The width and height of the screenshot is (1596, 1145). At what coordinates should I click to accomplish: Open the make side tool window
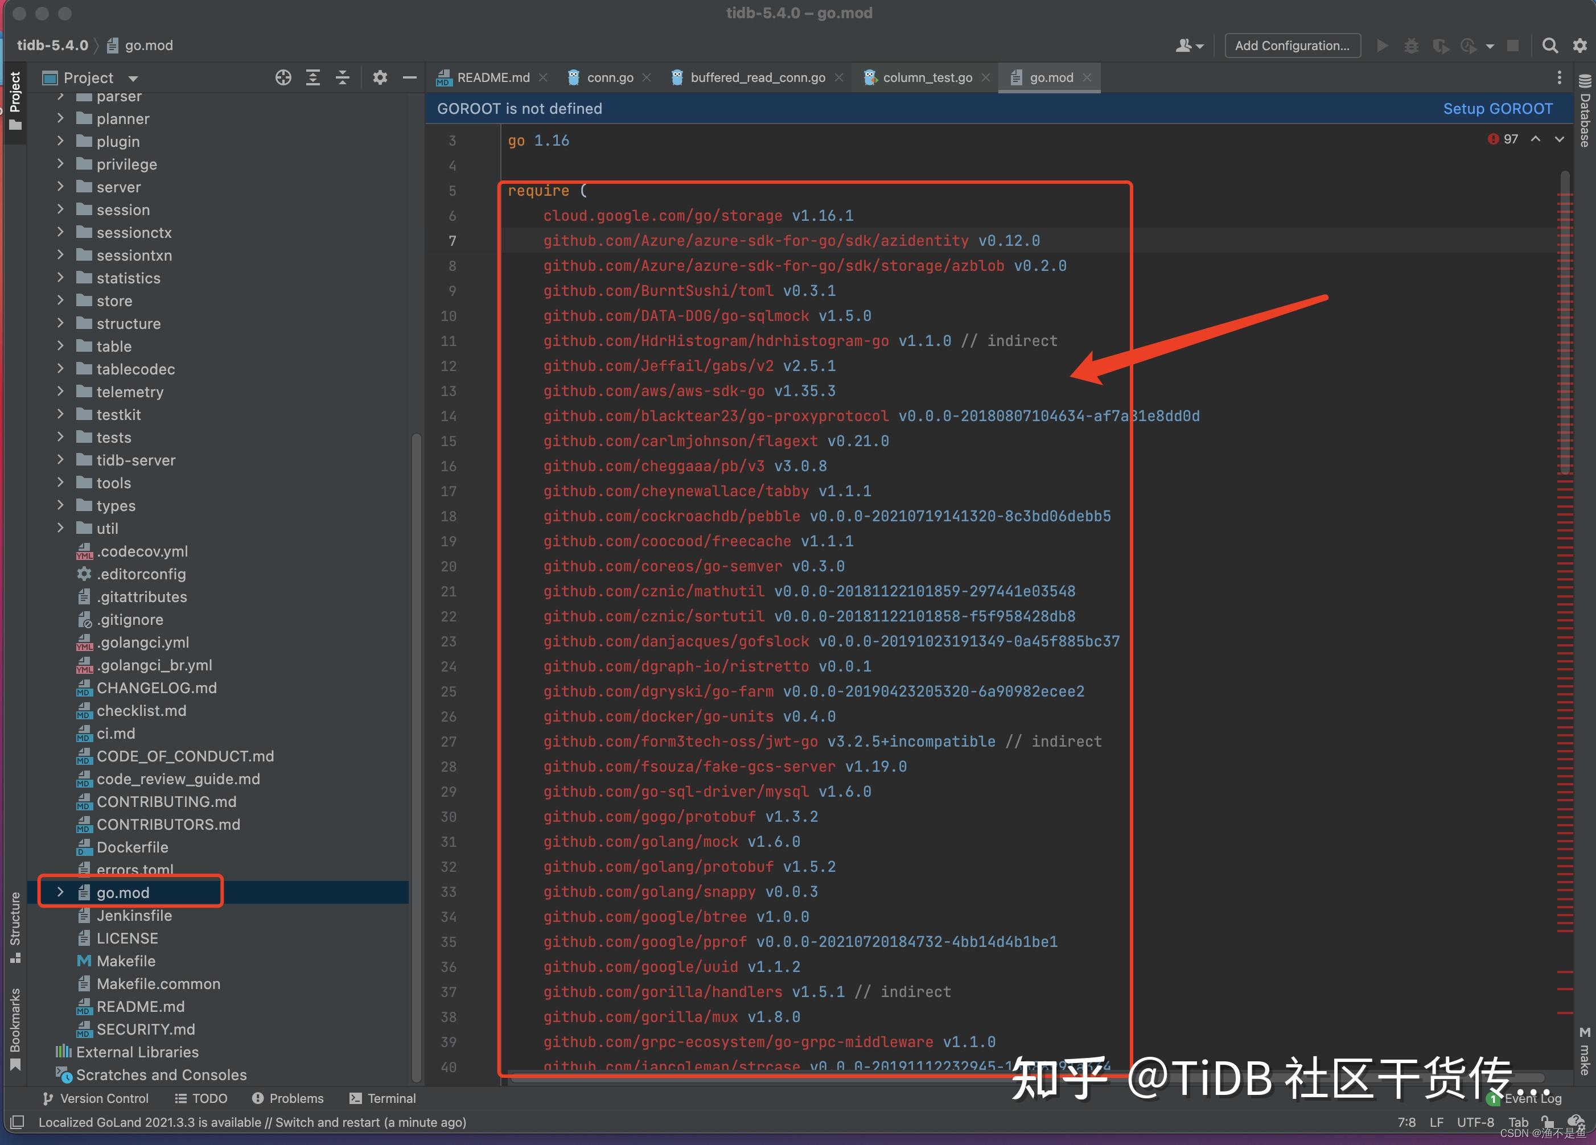pos(1585,1051)
